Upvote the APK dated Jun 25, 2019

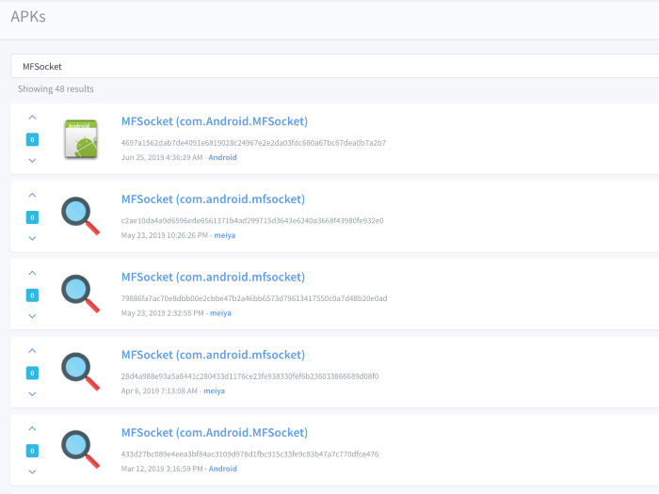[32, 118]
